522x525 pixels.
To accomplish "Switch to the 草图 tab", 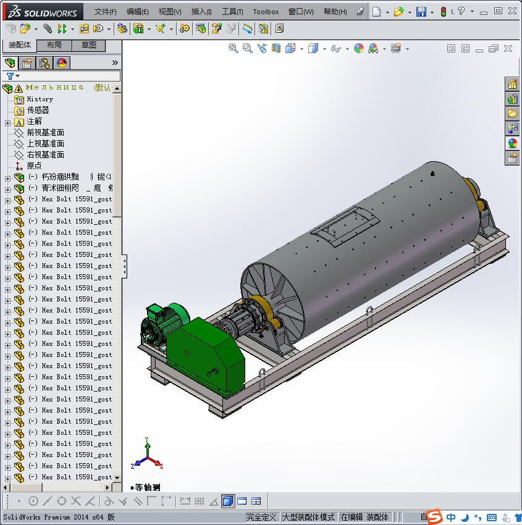I will coord(89,45).
